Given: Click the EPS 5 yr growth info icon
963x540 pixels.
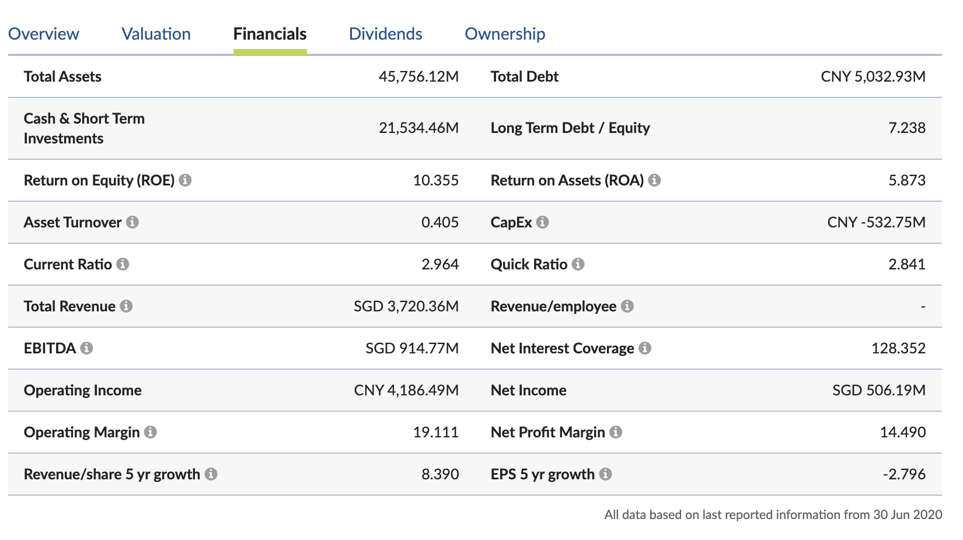Looking at the screenshot, I should click(605, 474).
